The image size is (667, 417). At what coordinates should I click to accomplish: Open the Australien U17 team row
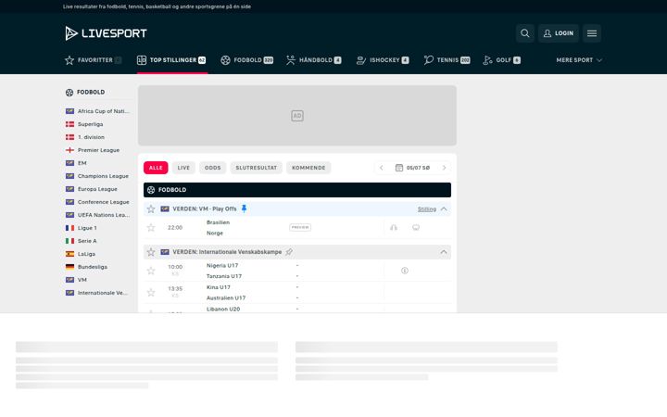coord(226,297)
